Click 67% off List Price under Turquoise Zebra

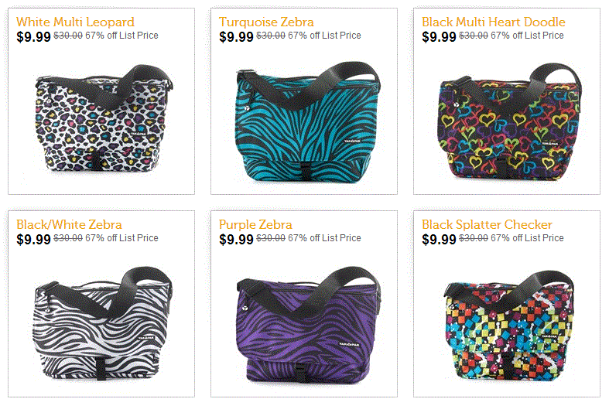click(x=324, y=36)
